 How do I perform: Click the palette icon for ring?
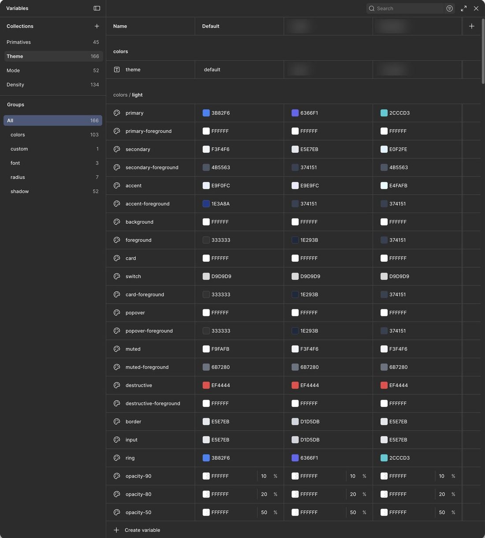pyautogui.click(x=117, y=458)
